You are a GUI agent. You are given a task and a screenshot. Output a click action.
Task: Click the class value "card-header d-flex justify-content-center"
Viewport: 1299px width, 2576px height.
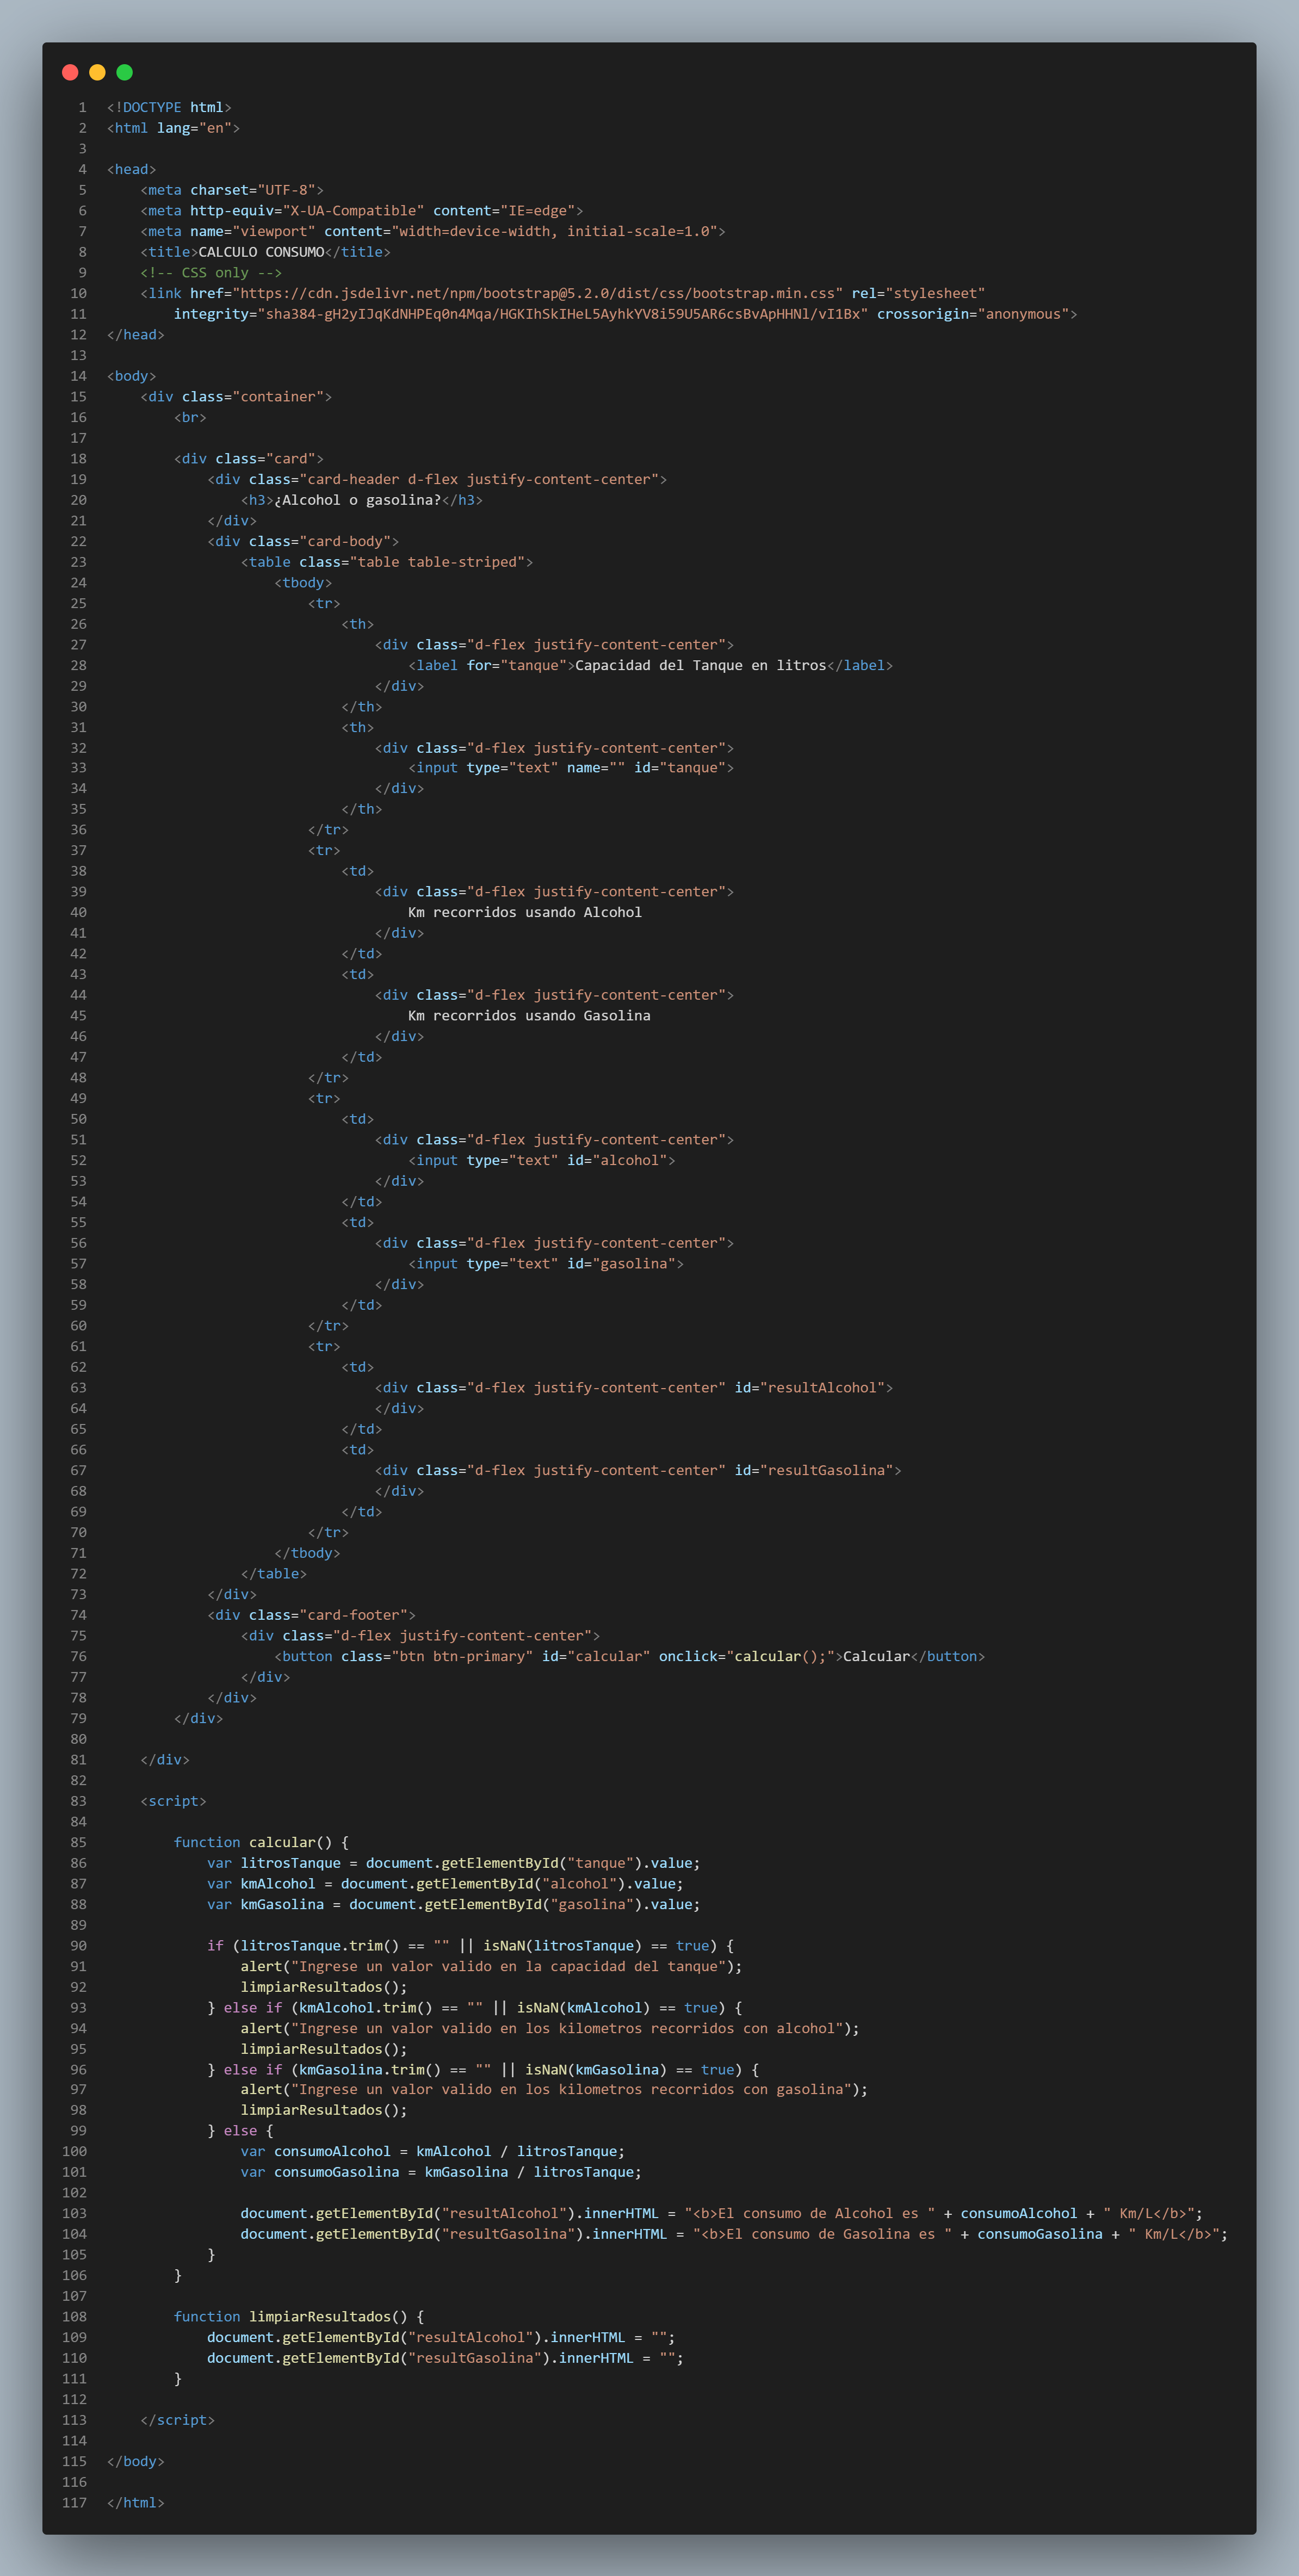[479, 479]
